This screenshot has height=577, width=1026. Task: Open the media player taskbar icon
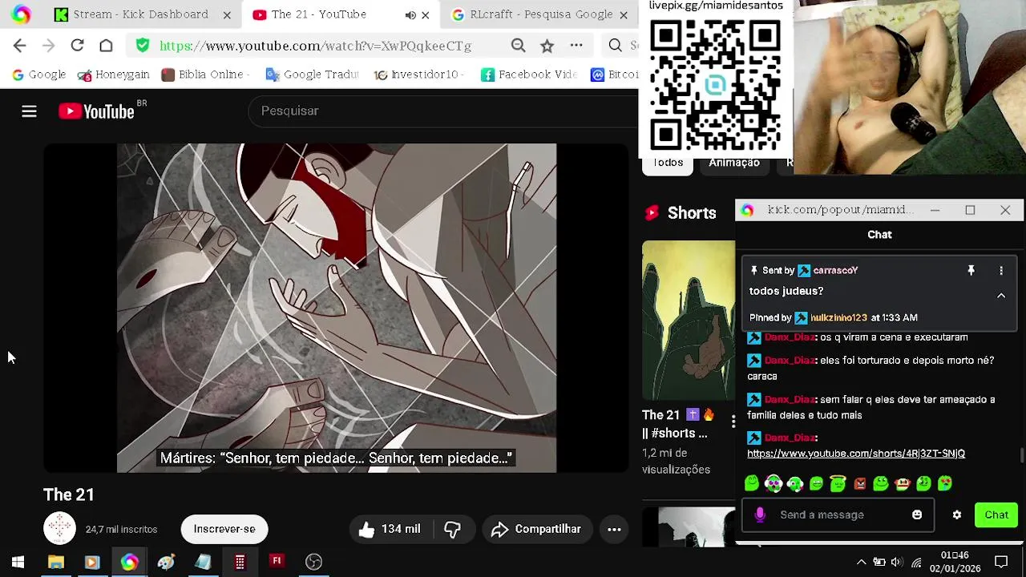point(91,563)
